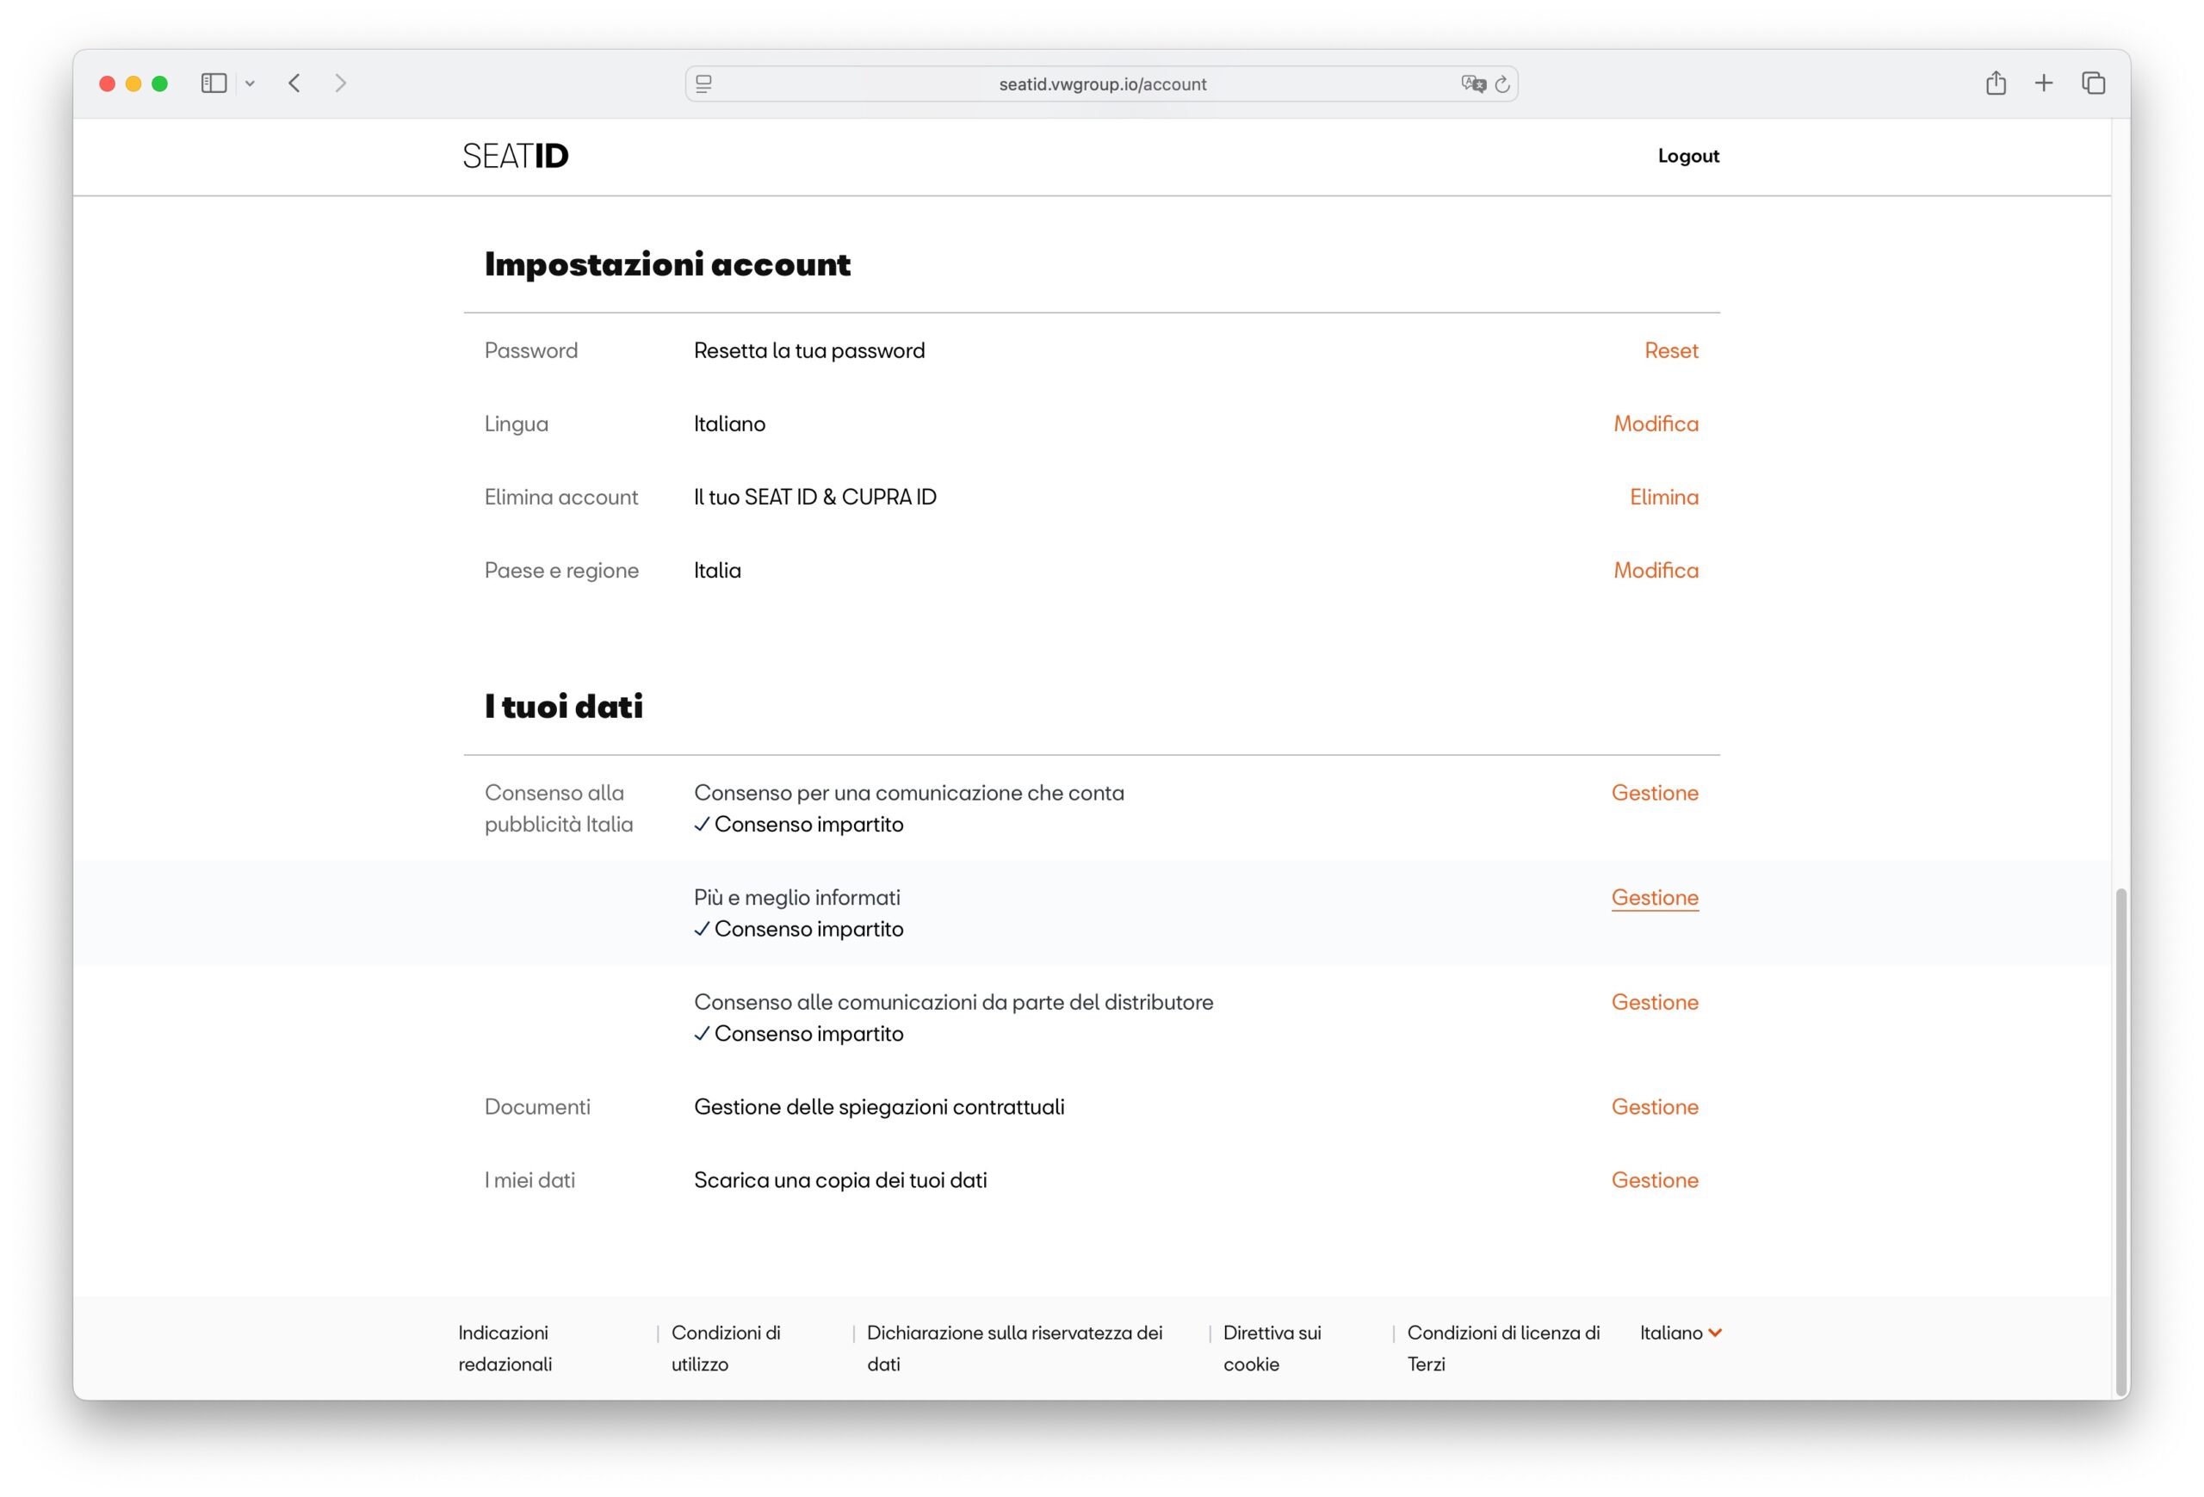Click the forward navigation arrow

(340, 84)
